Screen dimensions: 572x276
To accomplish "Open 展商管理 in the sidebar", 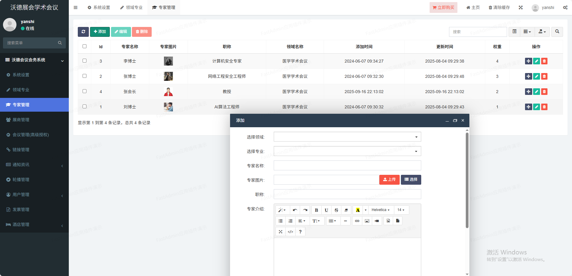I will (x=21, y=120).
